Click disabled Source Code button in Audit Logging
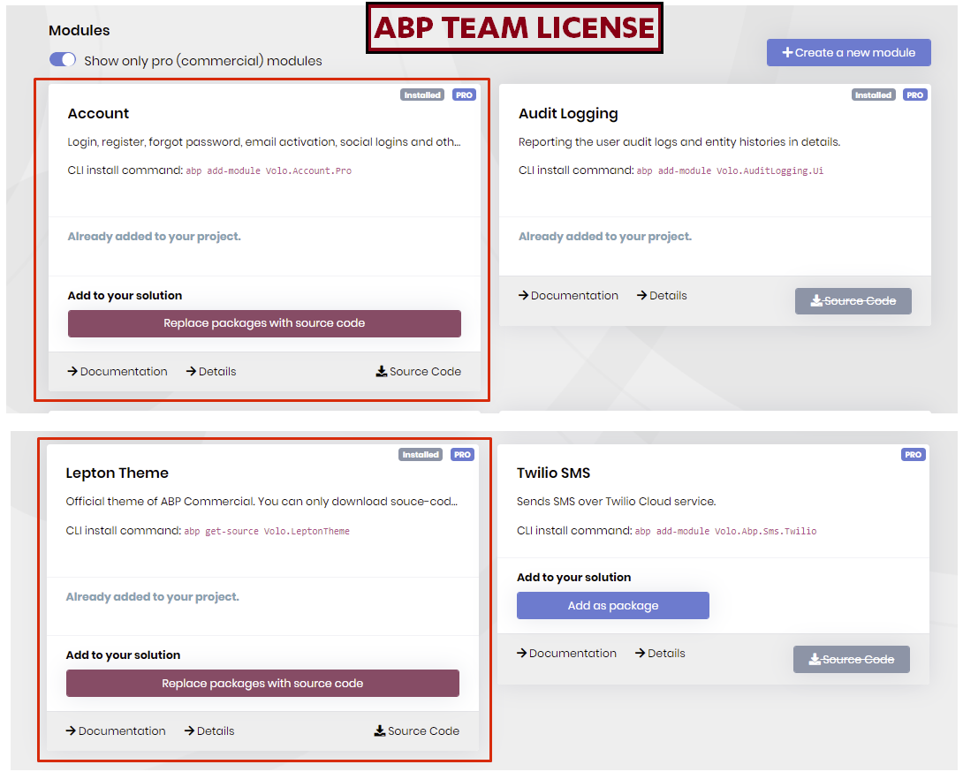 tap(853, 301)
